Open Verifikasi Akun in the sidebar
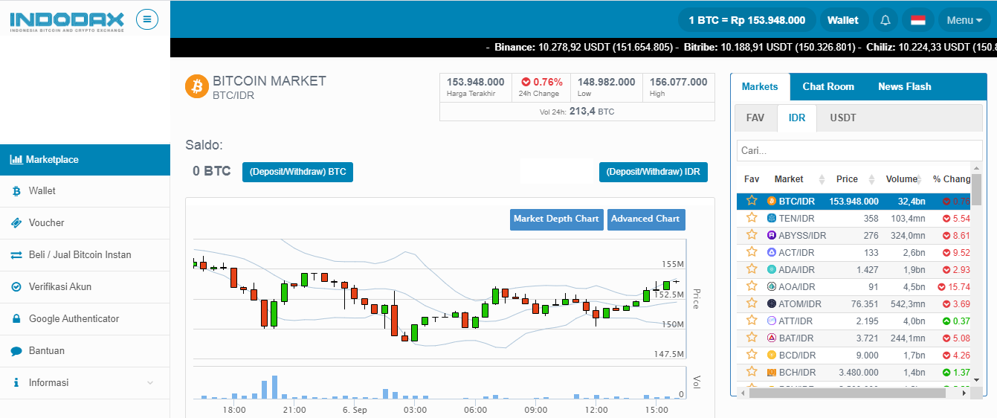 click(x=85, y=287)
